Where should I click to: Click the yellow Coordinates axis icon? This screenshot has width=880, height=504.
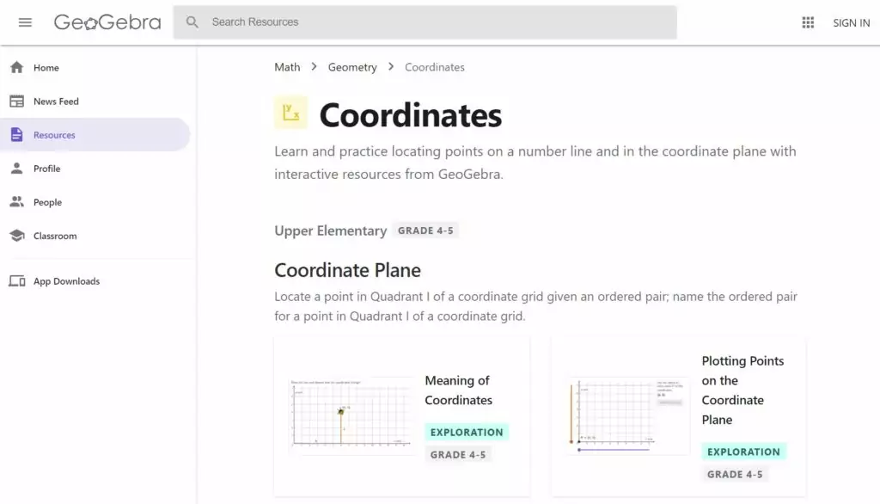click(290, 113)
